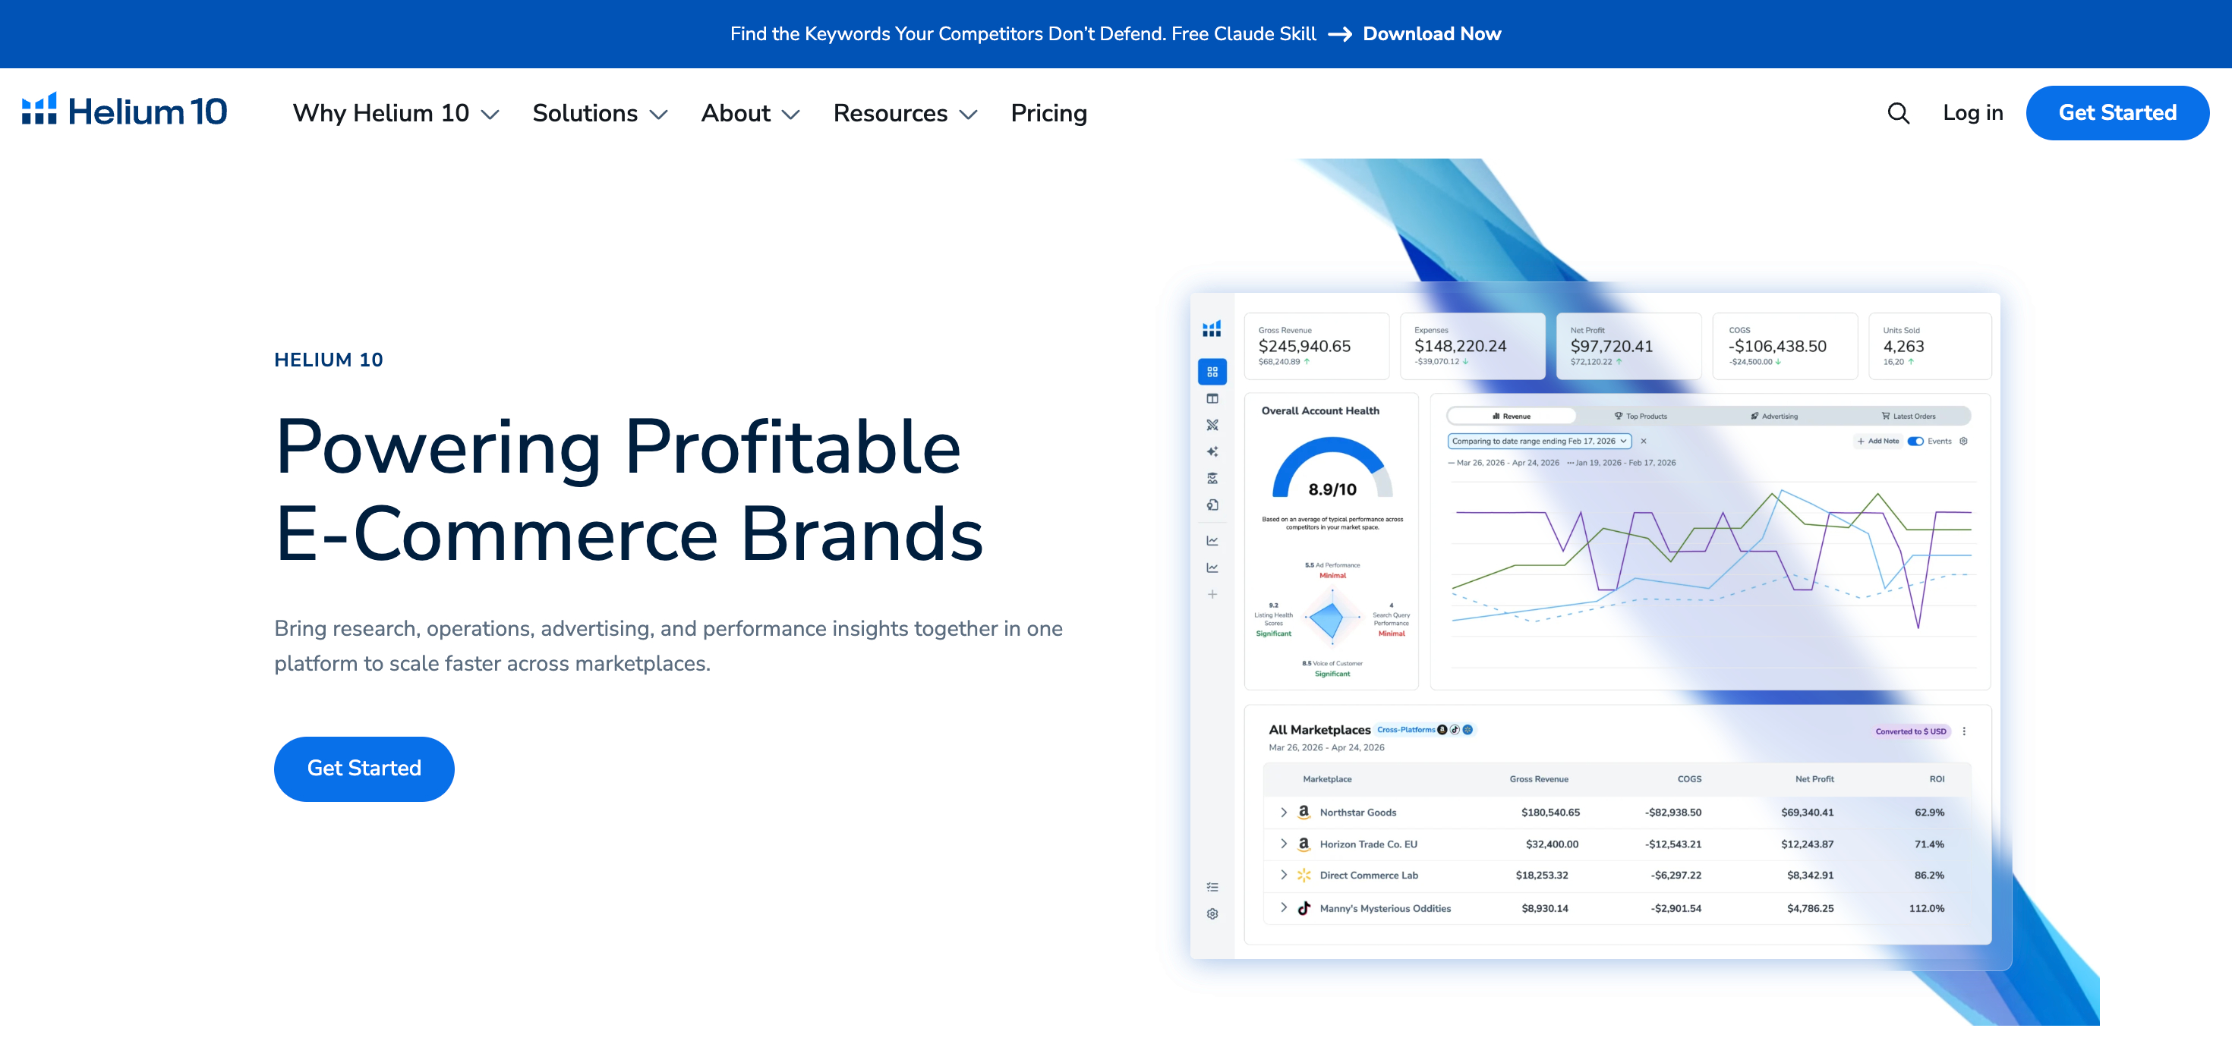
Task: Click the TikTok icon for Manny's Mysterious Oddities
Action: (1304, 907)
